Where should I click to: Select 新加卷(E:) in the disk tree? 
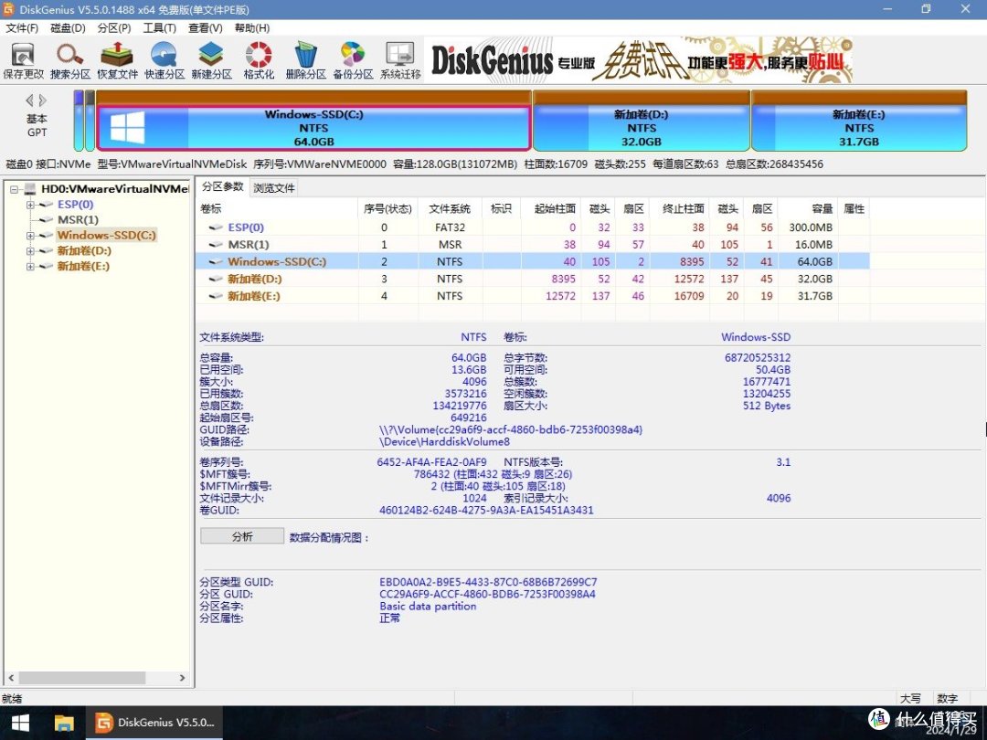click(x=83, y=266)
